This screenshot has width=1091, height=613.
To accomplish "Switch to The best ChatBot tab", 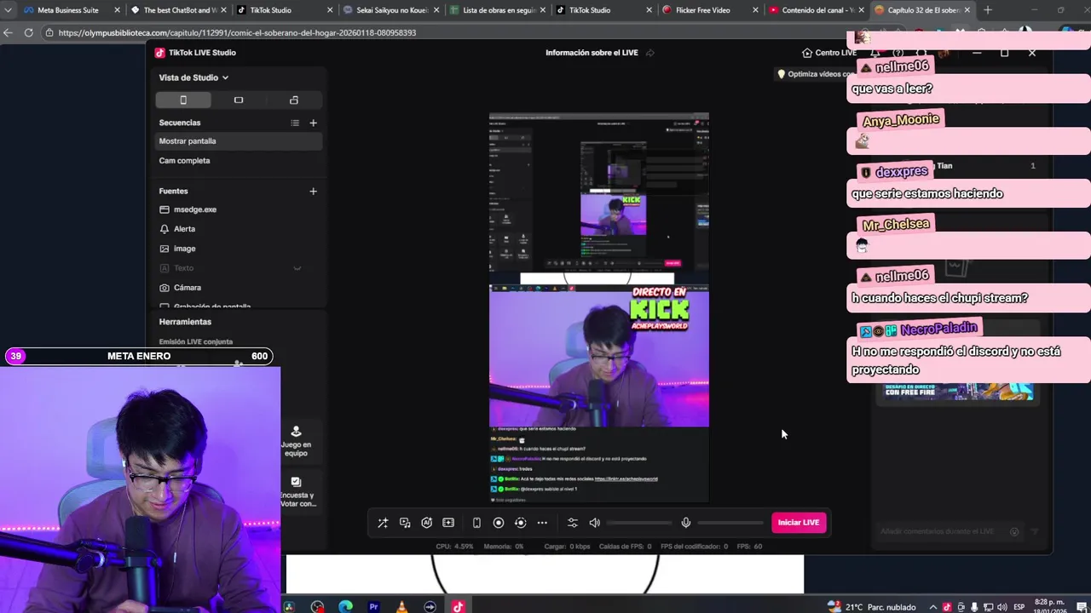I will [179, 10].
